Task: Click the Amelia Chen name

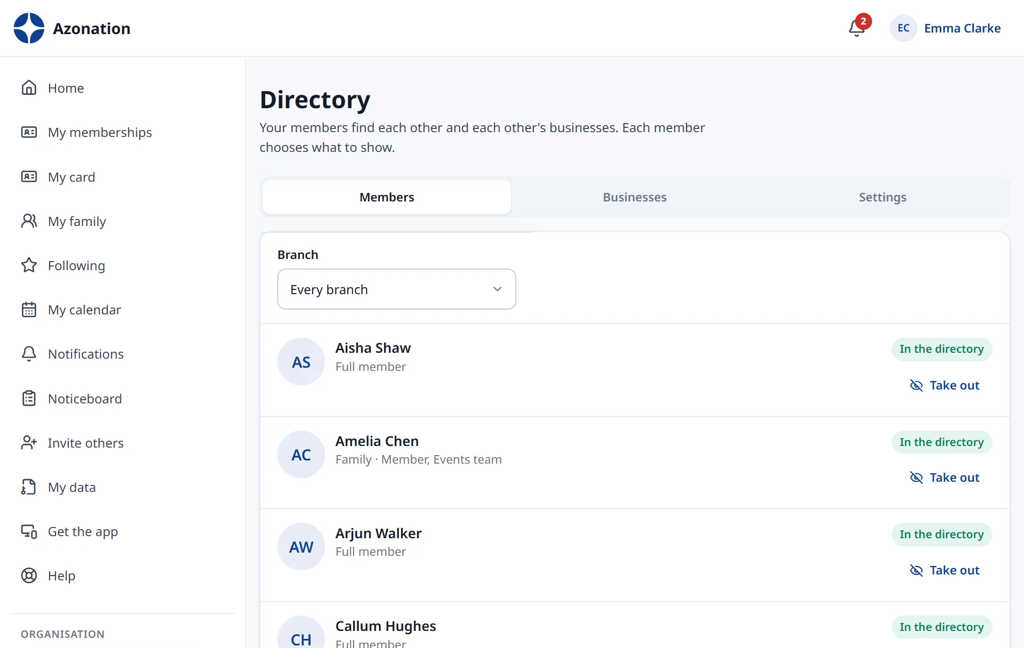Action: (377, 441)
